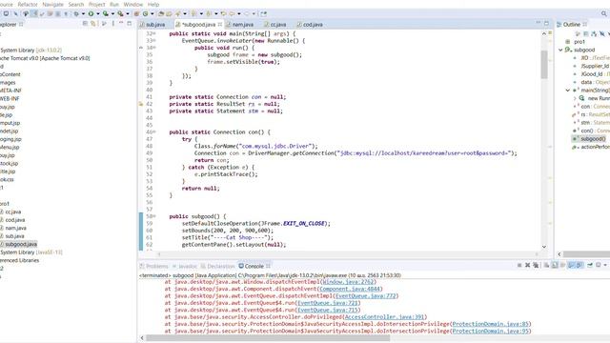Open the New Java Class dropdown arrow
Screen dimensions: 610x343
pos(152,13)
